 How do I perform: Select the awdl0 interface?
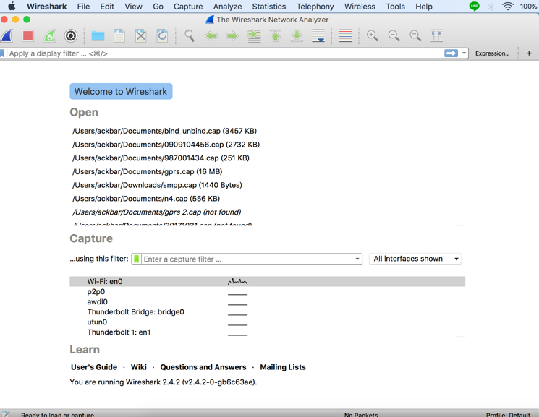[267, 301]
